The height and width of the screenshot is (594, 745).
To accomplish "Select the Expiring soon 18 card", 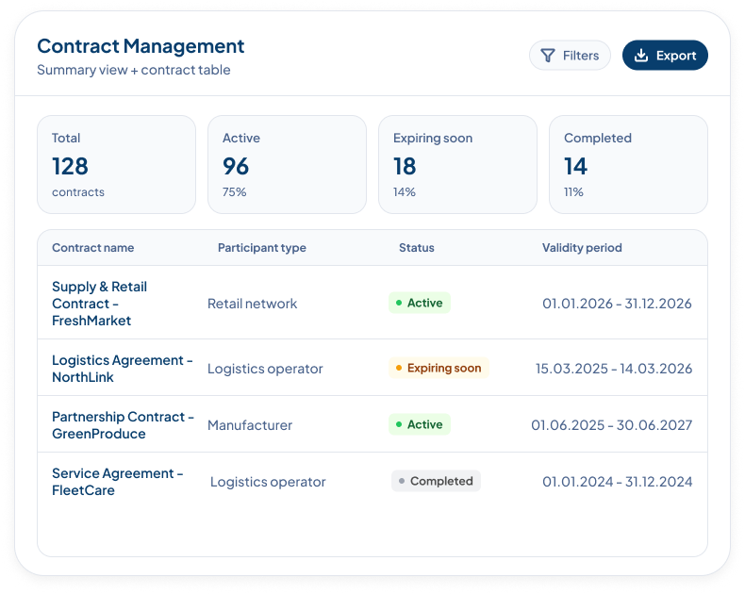I will [x=457, y=164].
